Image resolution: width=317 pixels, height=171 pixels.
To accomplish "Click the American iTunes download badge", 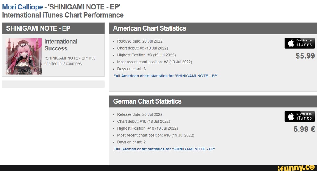I will (299, 43).
